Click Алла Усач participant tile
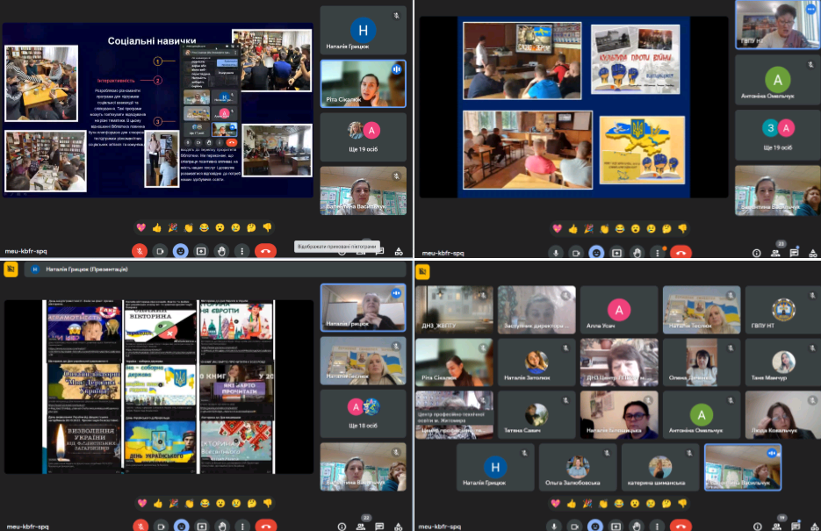 coord(620,310)
